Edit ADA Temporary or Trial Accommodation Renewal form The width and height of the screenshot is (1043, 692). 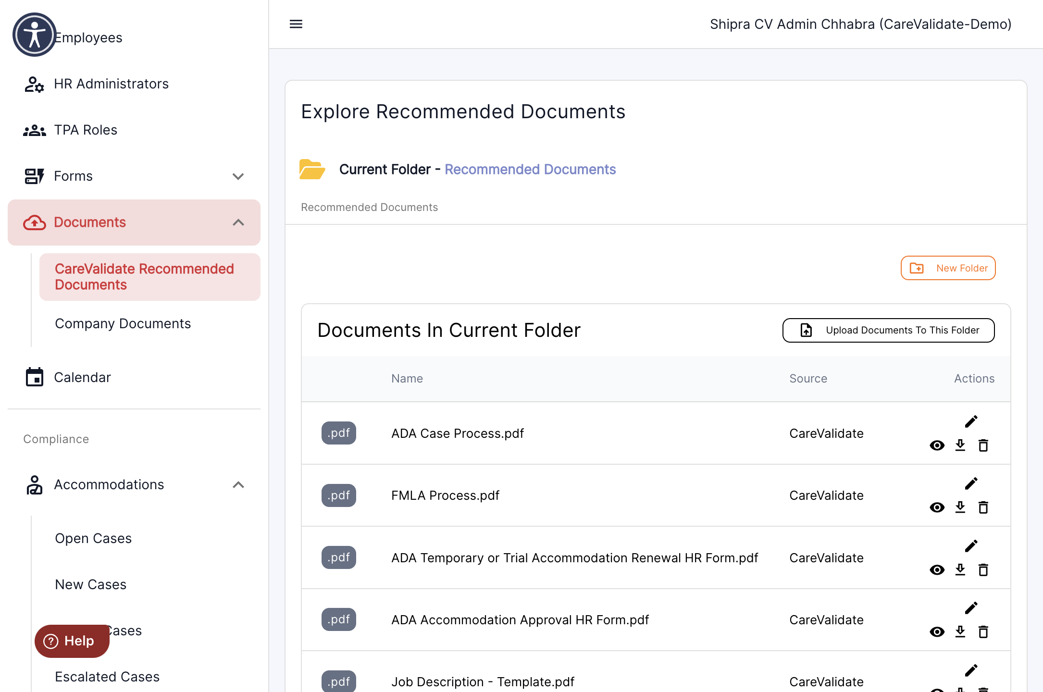[971, 546]
